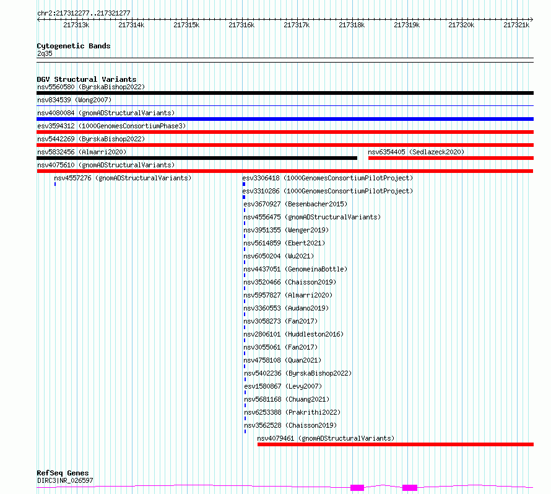551x494 pixels.
Task: Click the chr2:217312277..217321277 coordinate text
Action: [x=84, y=13]
